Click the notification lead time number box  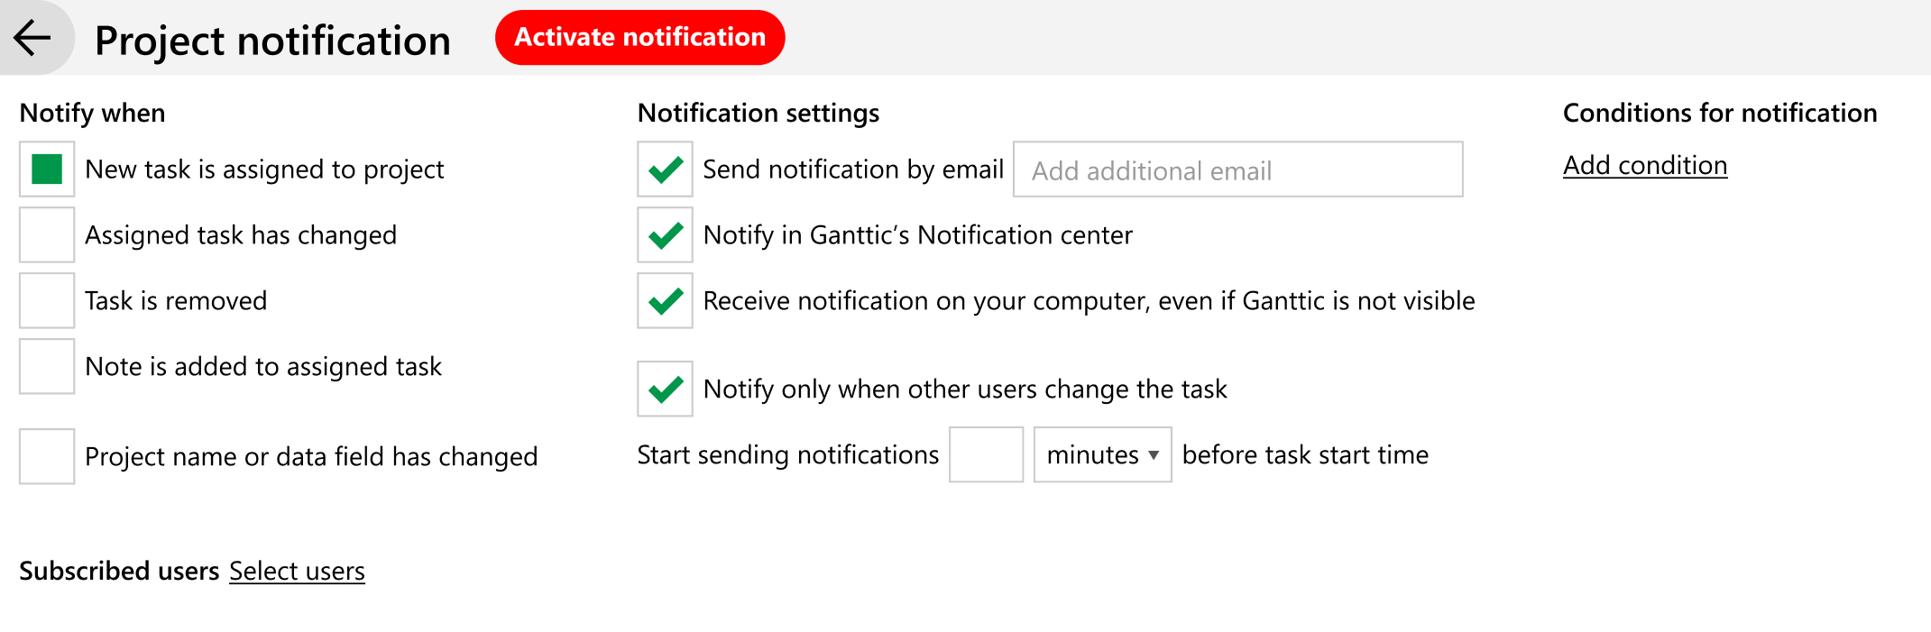986,455
